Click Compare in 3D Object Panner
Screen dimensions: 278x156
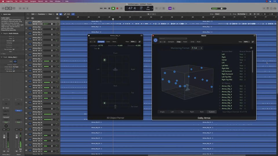click(x=101, y=42)
